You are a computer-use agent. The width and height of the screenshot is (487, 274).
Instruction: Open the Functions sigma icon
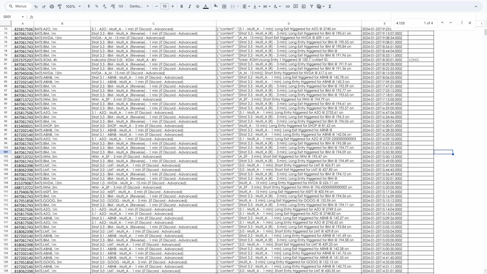point(329,6)
